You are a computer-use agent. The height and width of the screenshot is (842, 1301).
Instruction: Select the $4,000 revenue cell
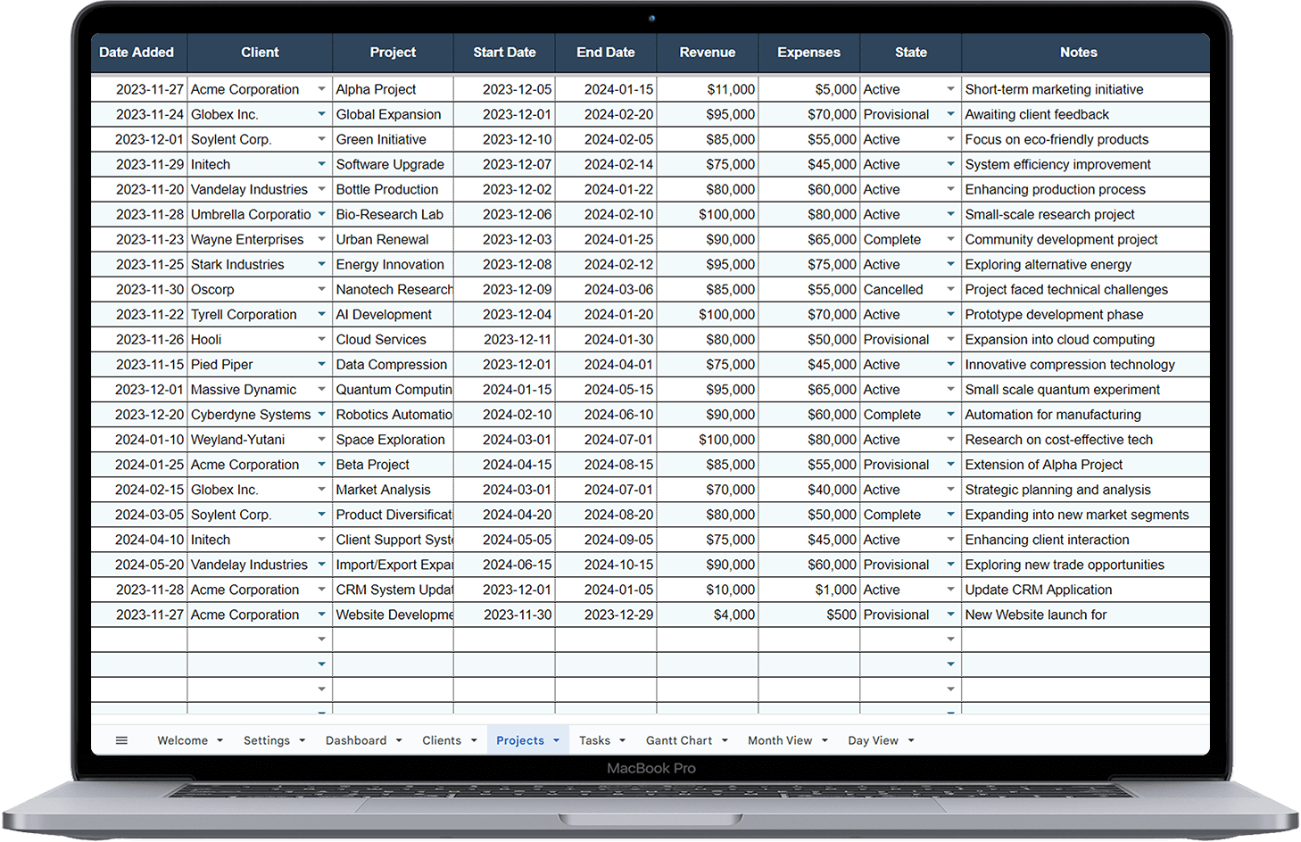708,614
